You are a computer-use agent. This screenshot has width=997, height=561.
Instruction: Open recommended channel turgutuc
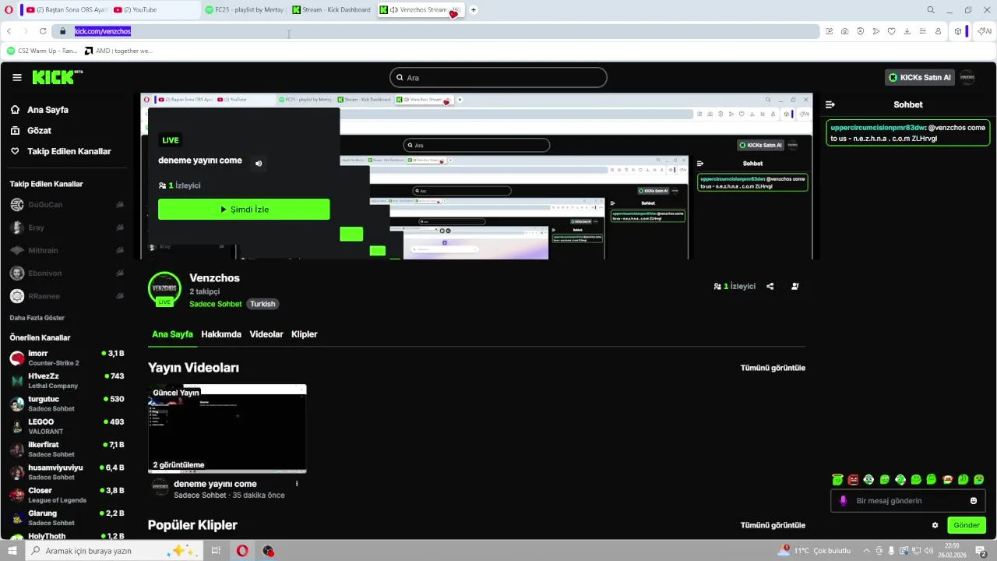click(x=67, y=404)
